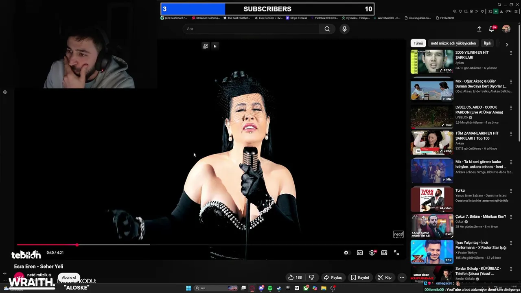Viewport: 521px width, 293px height.
Task: Open İlyas Yalçıntaş X Factor thumbnail
Action: pyautogui.click(x=432, y=251)
